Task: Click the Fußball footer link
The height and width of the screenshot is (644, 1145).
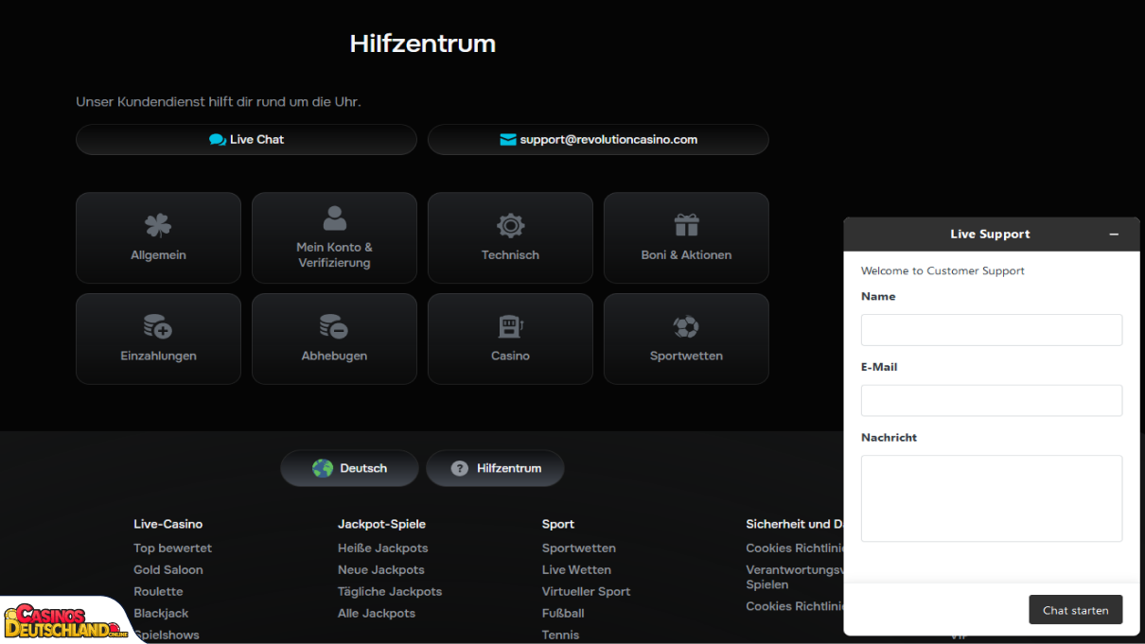Action: 563,614
